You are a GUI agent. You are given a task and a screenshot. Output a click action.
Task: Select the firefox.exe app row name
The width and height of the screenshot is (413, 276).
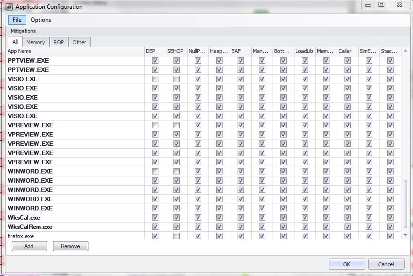[21, 236]
